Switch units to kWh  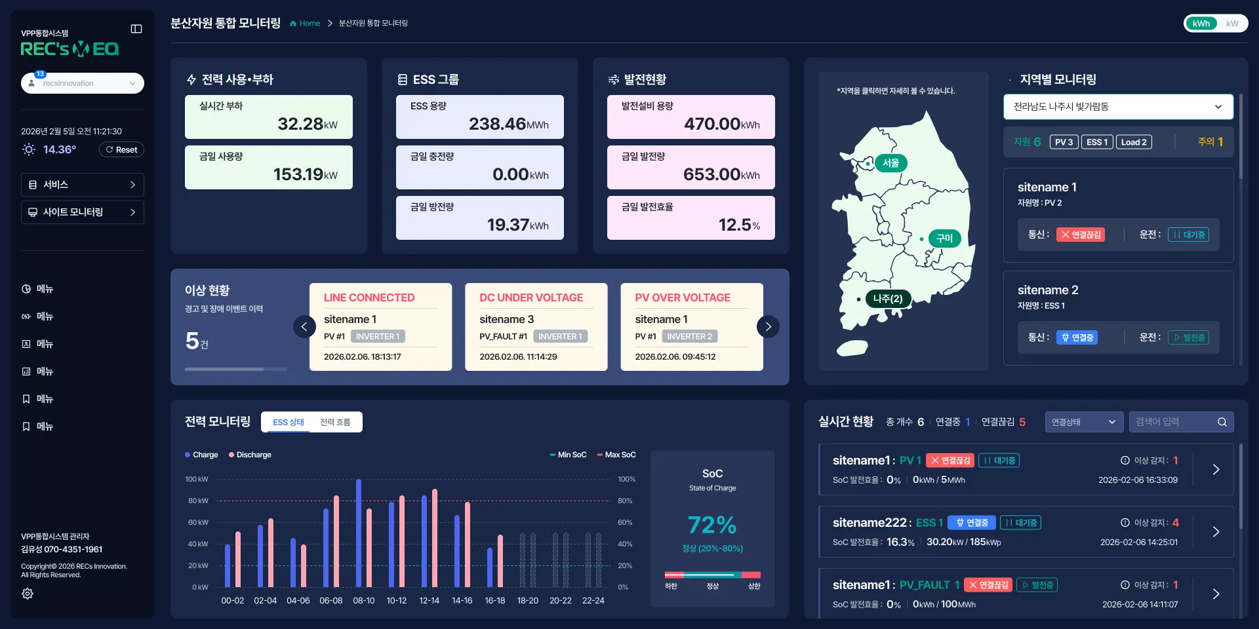click(x=1201, y=24)
